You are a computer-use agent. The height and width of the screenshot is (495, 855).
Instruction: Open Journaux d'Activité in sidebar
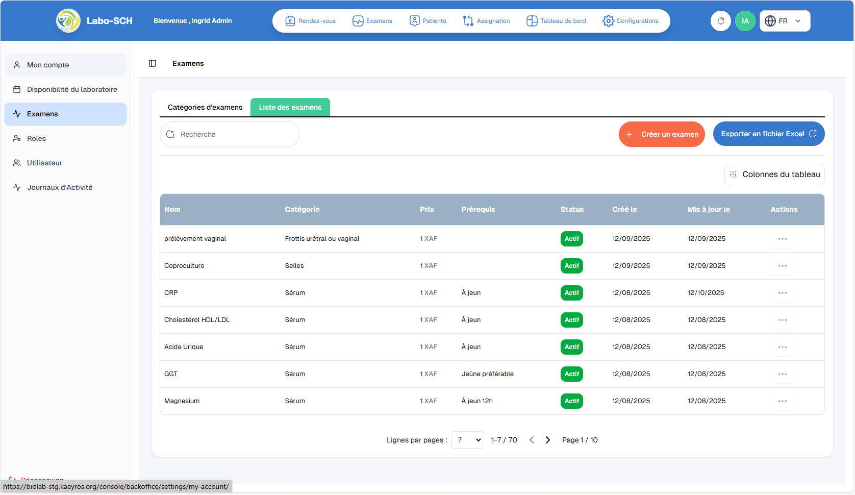tap(60, 187)
